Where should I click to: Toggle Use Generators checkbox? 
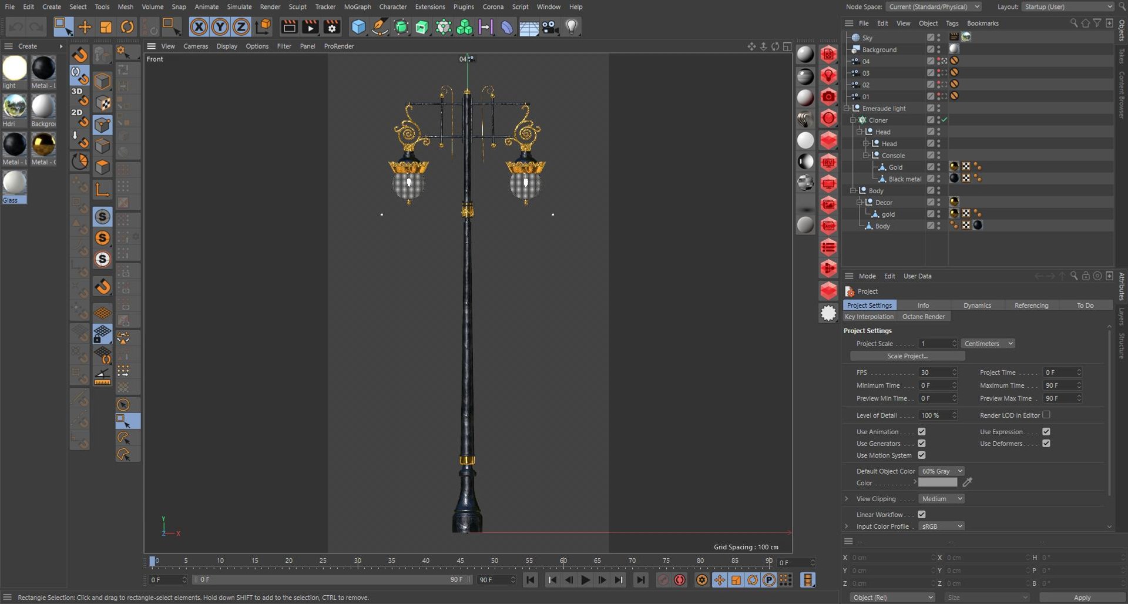[921, 444]
